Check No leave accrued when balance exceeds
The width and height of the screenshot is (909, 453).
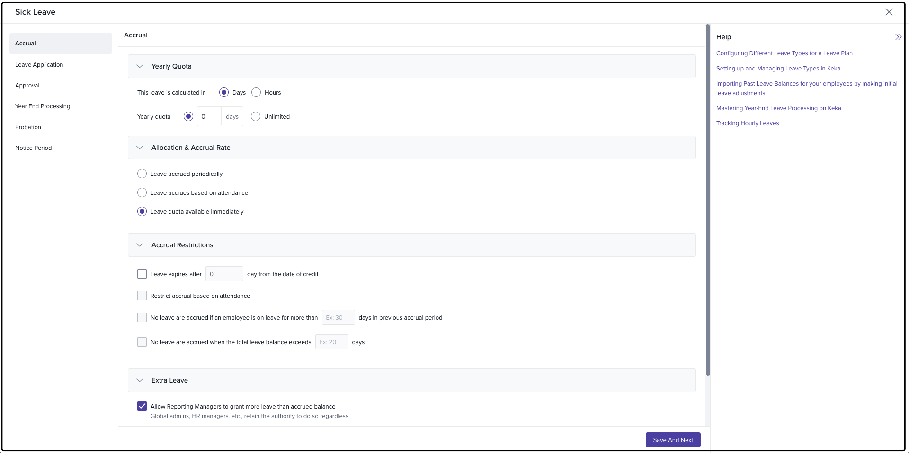coord(142,342)
